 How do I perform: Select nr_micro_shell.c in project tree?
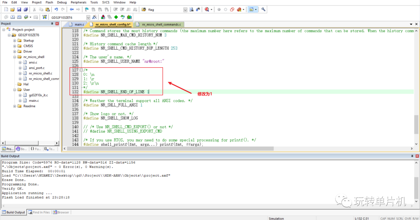40,73
